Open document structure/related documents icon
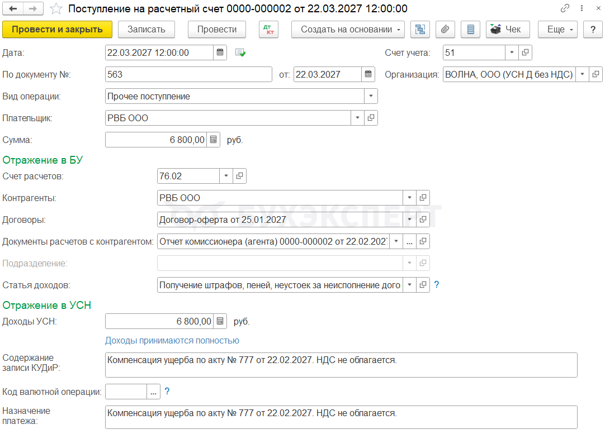The height and width of the screenshot is (434, 605). pos(420,29)
